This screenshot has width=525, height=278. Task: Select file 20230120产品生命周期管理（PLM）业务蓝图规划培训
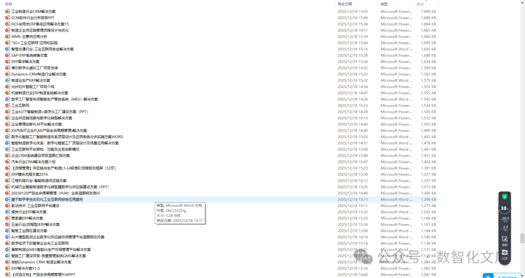click(55, 193)
